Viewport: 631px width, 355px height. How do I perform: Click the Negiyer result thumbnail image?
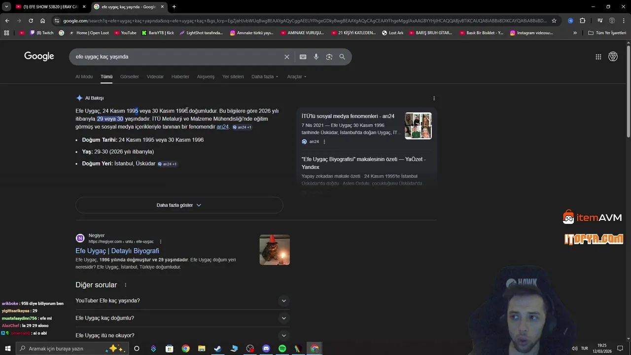275,250
